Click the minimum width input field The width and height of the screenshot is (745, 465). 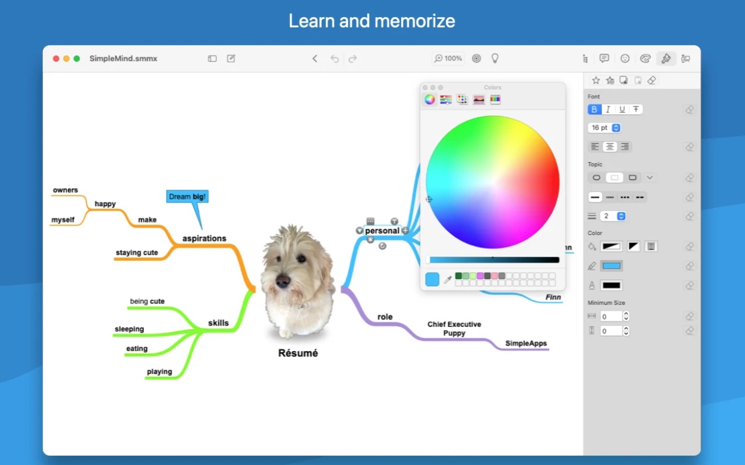pos(611,316)
